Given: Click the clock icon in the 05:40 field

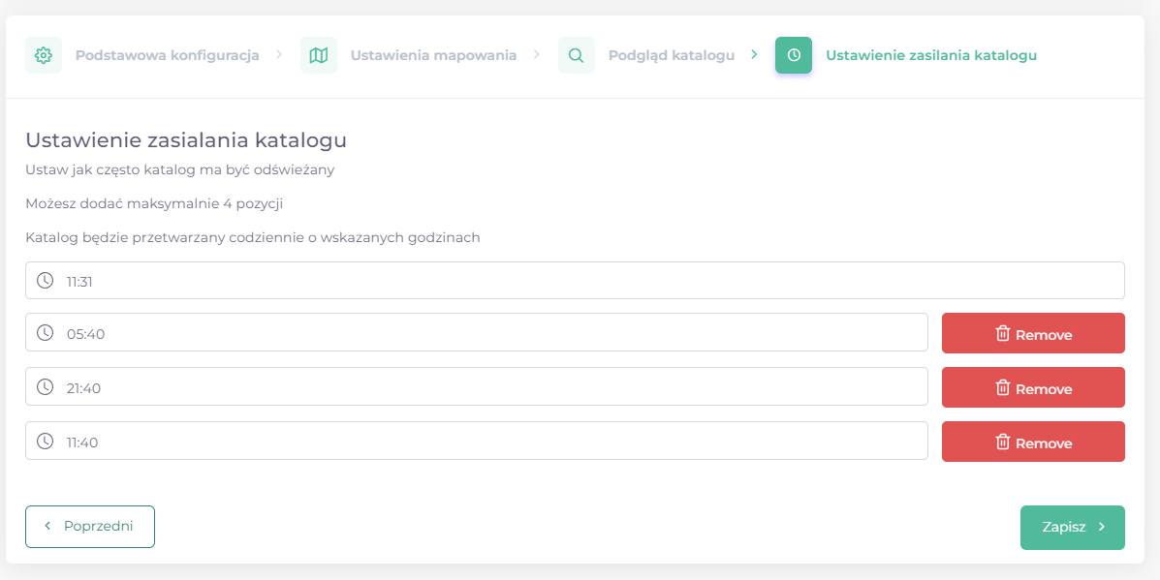Looking at the screenshot, I should pyautogui.click(x=46, y=332).
